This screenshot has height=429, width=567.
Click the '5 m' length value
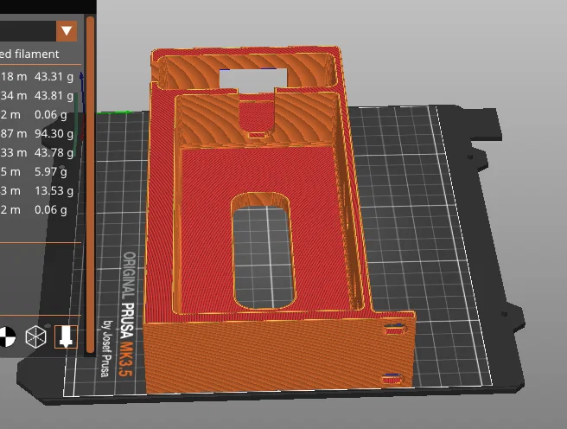(x=10, y=172)
